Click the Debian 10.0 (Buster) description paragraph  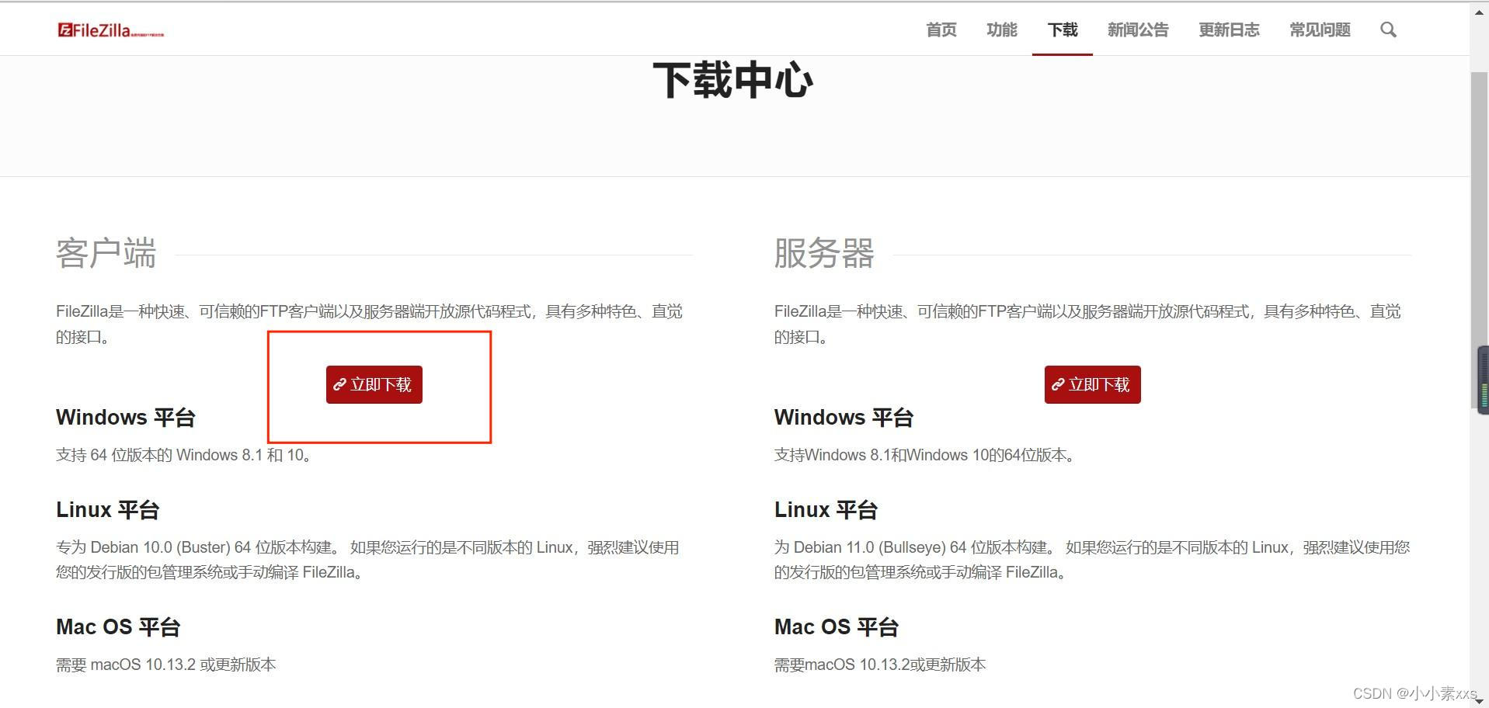click(x=367, y=560)
